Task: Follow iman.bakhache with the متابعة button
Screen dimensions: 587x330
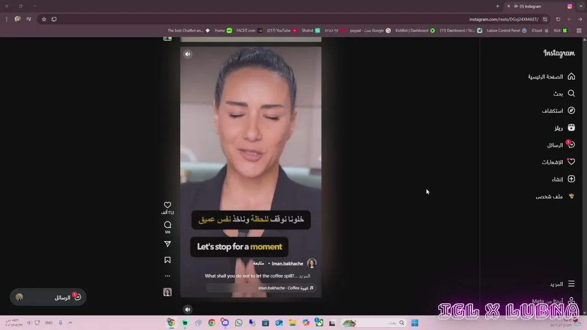Action: pos(259,264)
